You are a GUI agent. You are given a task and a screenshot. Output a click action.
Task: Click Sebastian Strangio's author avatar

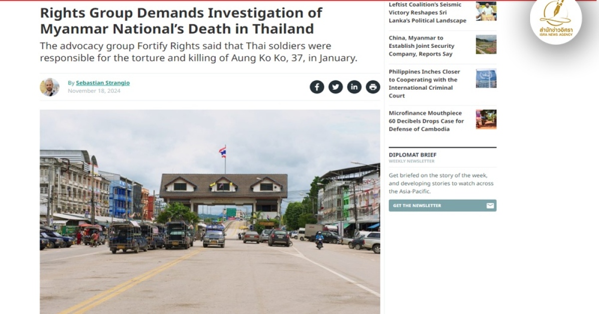(49, 87)
